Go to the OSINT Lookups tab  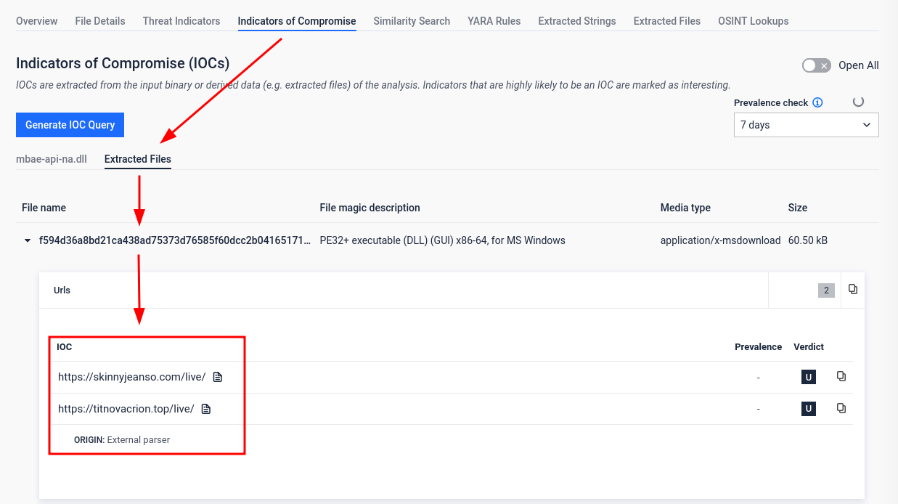tap(753, 21)
